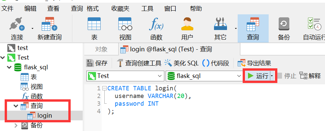Open the 查询创建工具 query builder

139,63
